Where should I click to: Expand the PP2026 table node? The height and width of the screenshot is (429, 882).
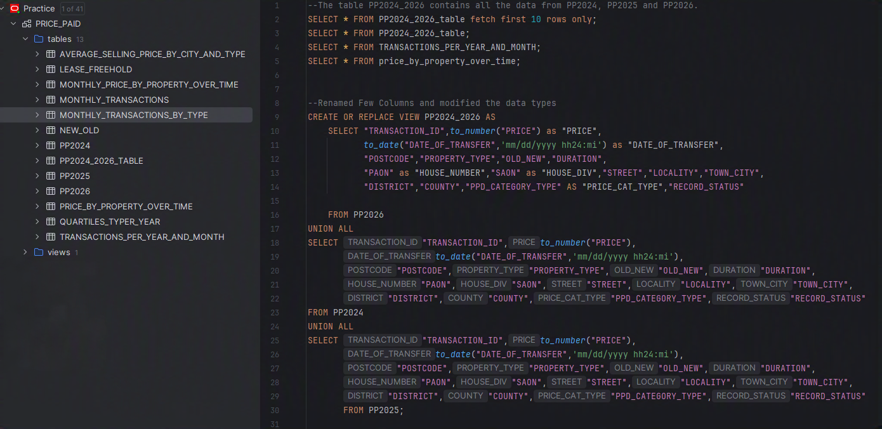tap(37, 191)
